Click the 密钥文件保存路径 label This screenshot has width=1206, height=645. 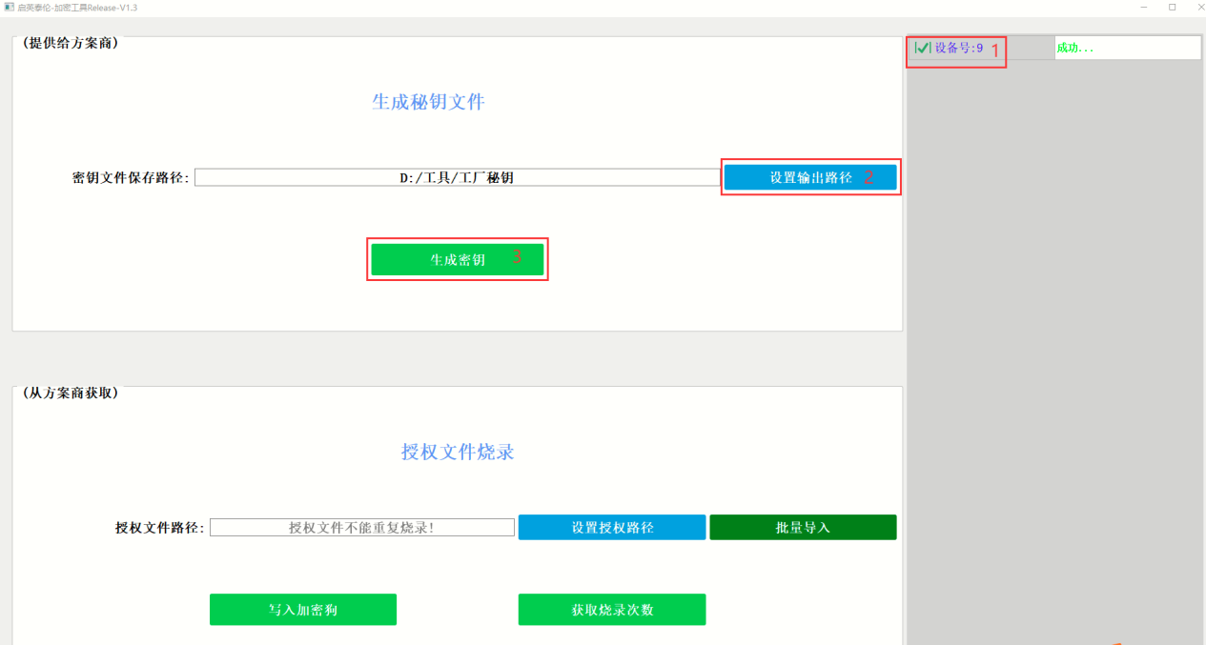(131, 178)
